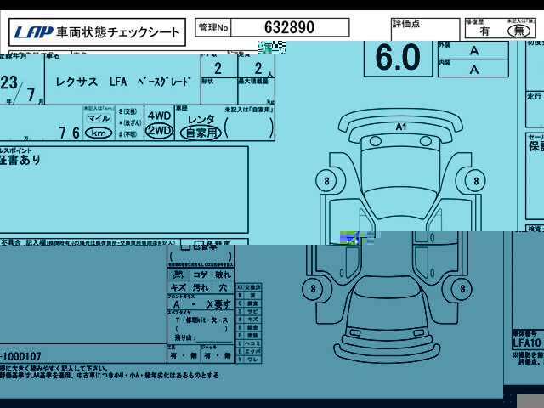Screen dimensions: 544x408
Task: Click the seating capacity 2人 cell
Action: pyautogui.click(x=257, y=66)
